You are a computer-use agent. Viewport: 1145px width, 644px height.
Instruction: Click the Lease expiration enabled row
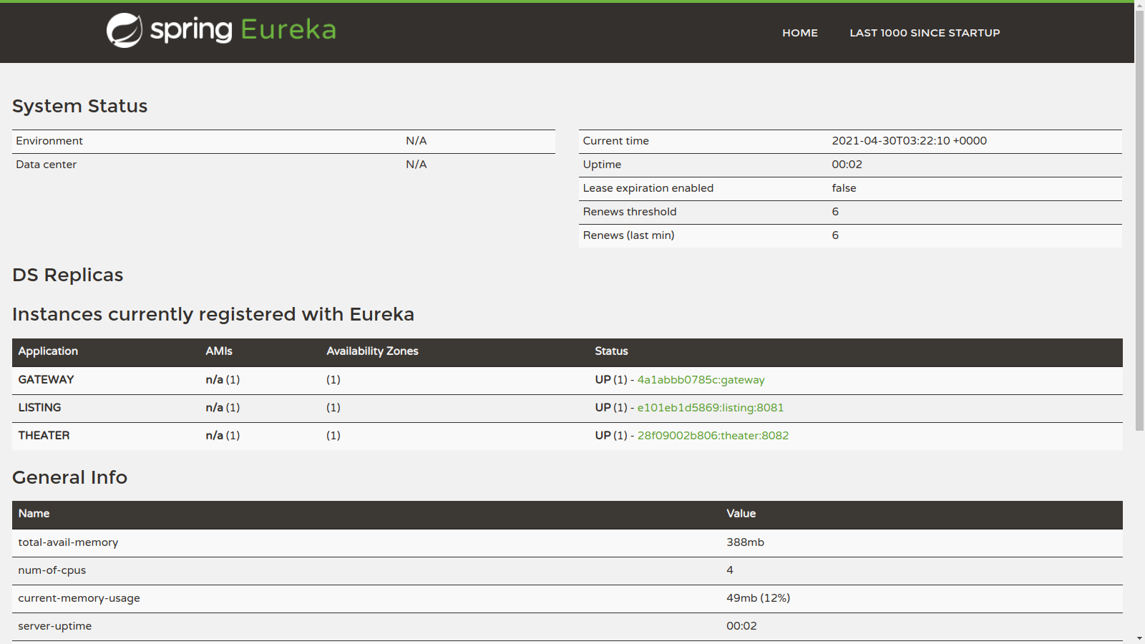pyautogui.click(x=648, y=188)
